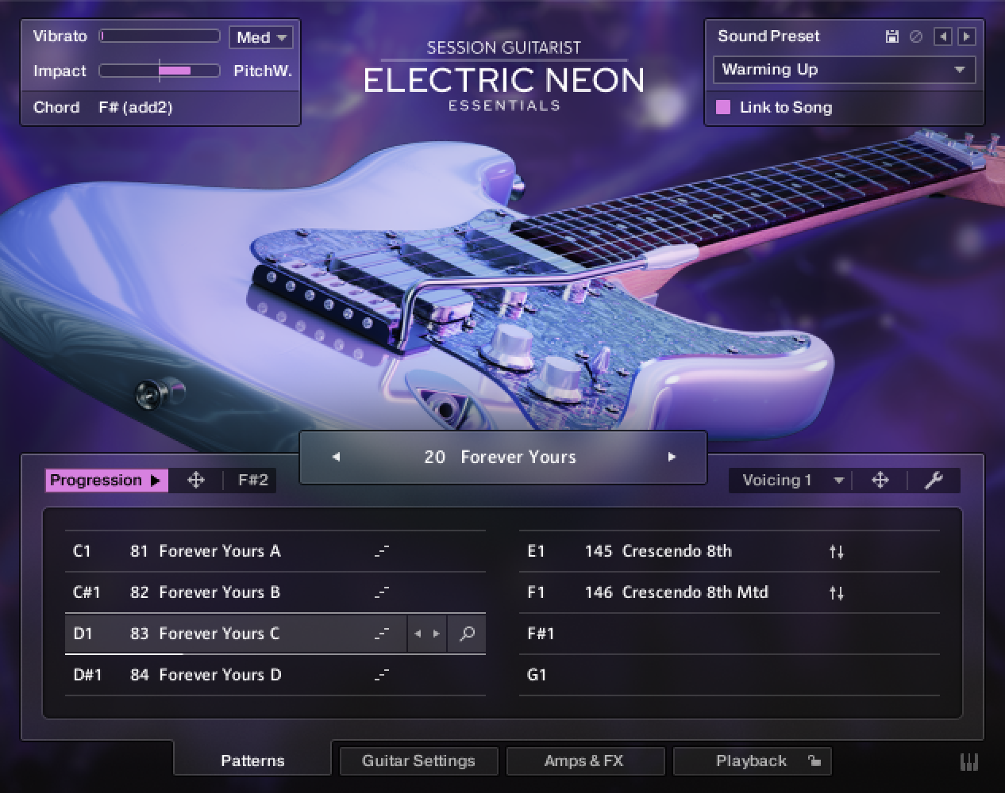Click the reset sound preset circle icon
The image size is (1005, 793).
click(x=916, y=36)
